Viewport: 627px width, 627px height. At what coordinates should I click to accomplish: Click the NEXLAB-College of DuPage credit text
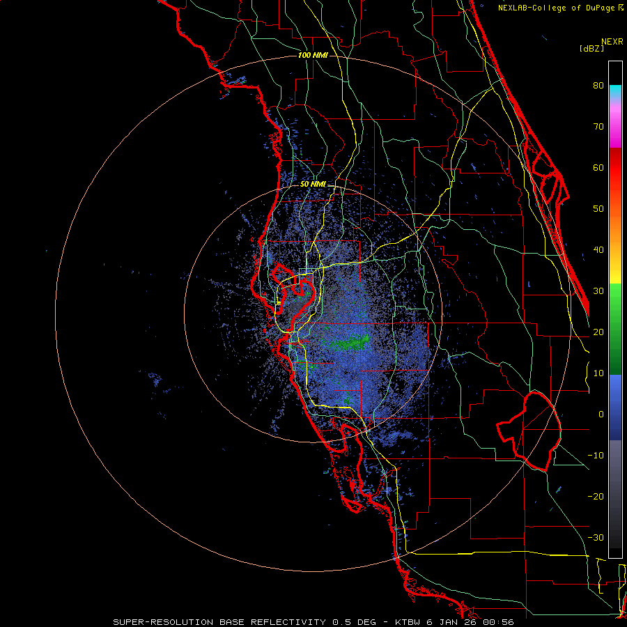(557, 8)
